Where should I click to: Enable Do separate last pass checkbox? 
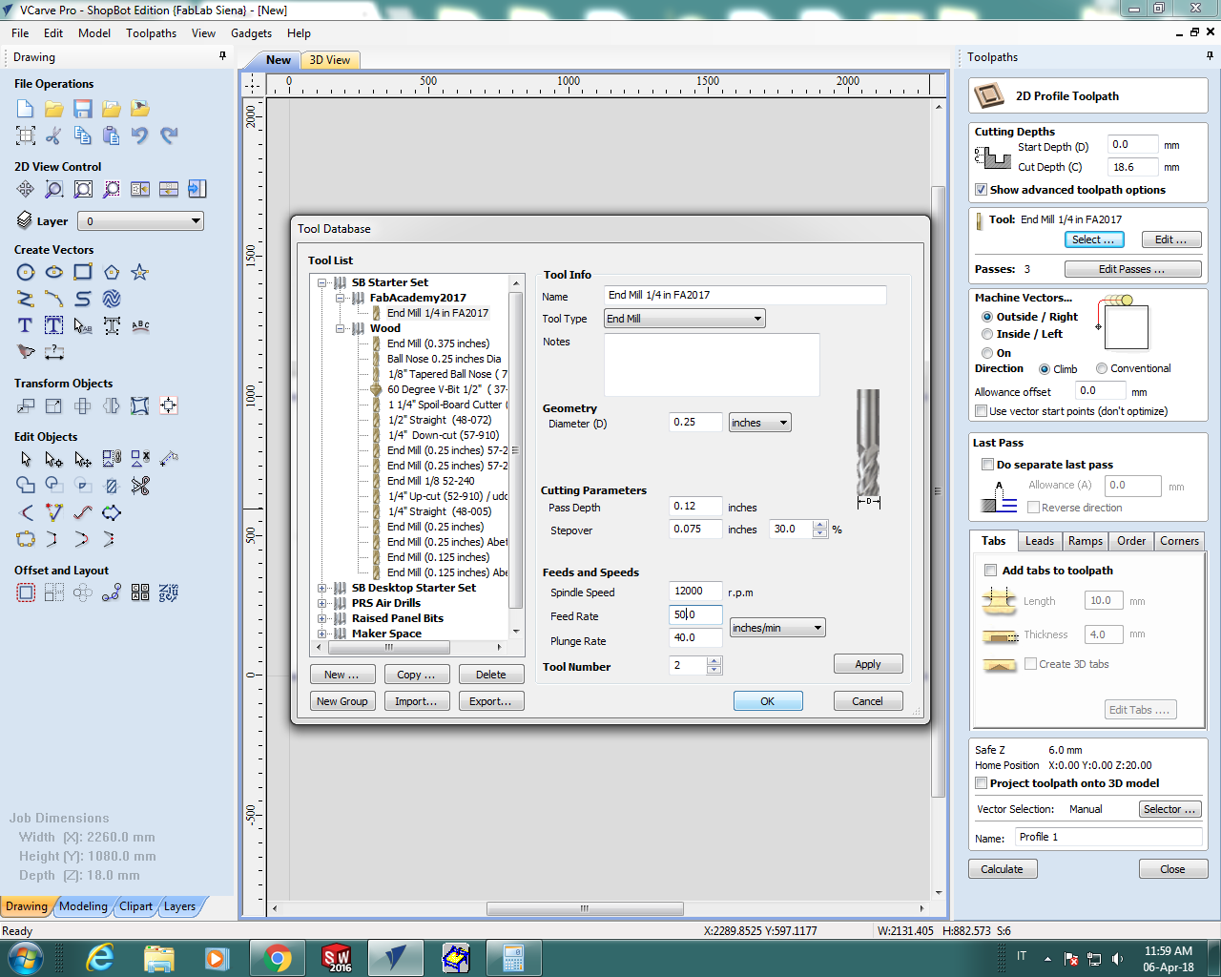tap(988, 465)
